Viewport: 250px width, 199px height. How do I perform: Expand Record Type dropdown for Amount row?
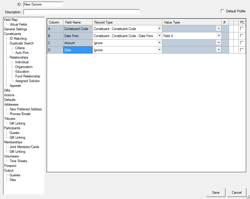(x=159, y=43)
